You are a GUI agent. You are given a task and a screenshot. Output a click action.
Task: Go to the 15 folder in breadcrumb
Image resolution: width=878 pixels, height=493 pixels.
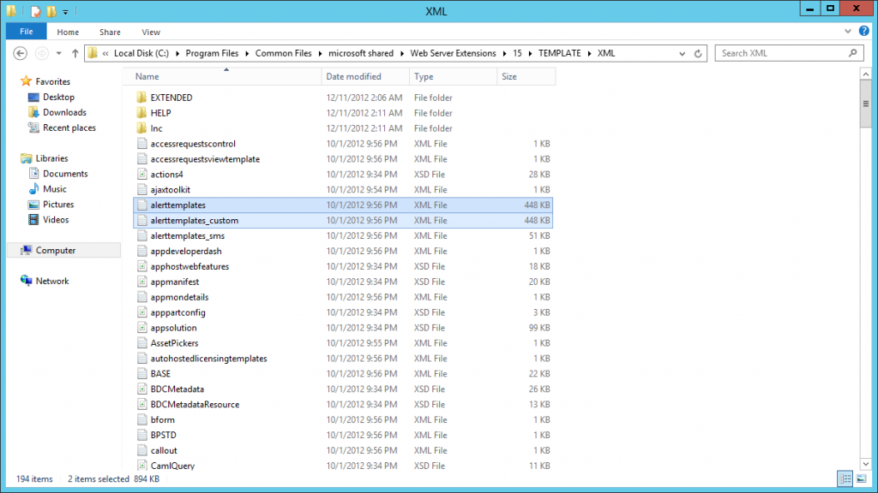517,53
